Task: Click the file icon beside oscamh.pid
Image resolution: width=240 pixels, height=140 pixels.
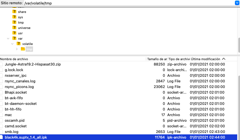Action: (x=1, y=121)
